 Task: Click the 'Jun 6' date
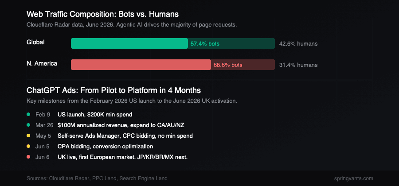pos(43,157)
